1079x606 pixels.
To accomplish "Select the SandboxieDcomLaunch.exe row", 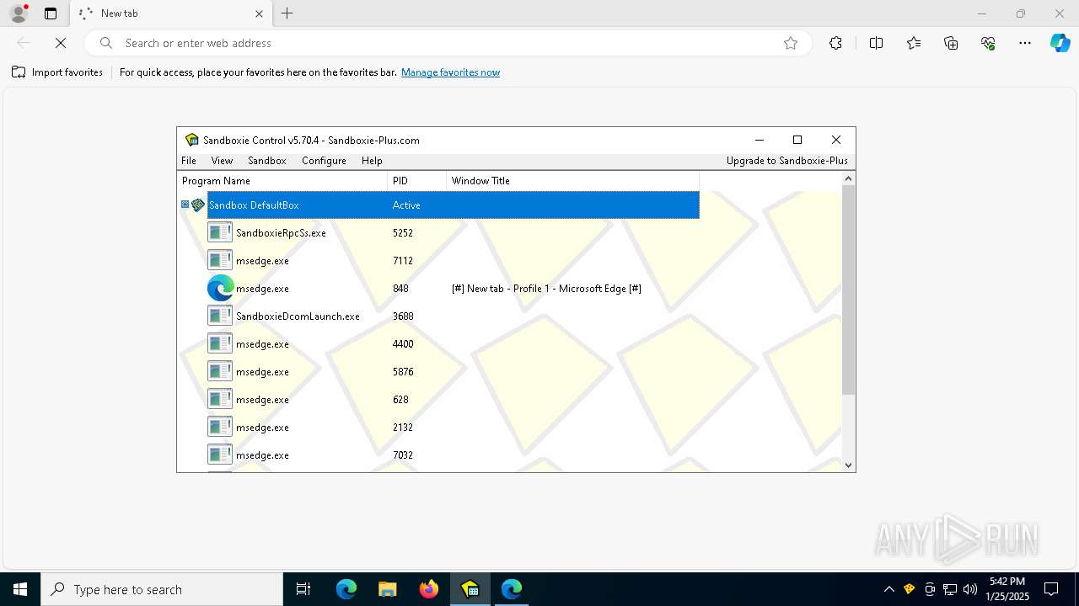I will 454,316.
